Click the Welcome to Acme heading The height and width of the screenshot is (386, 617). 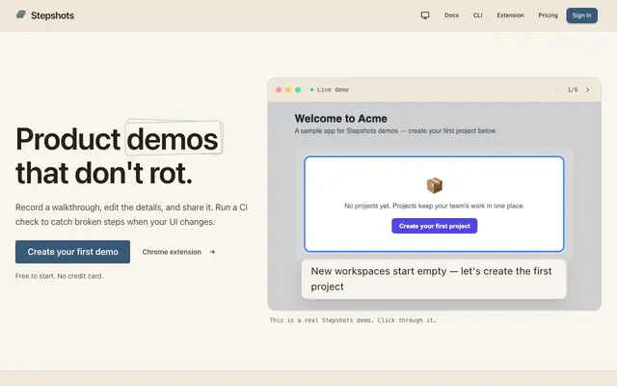pos(340,119)
